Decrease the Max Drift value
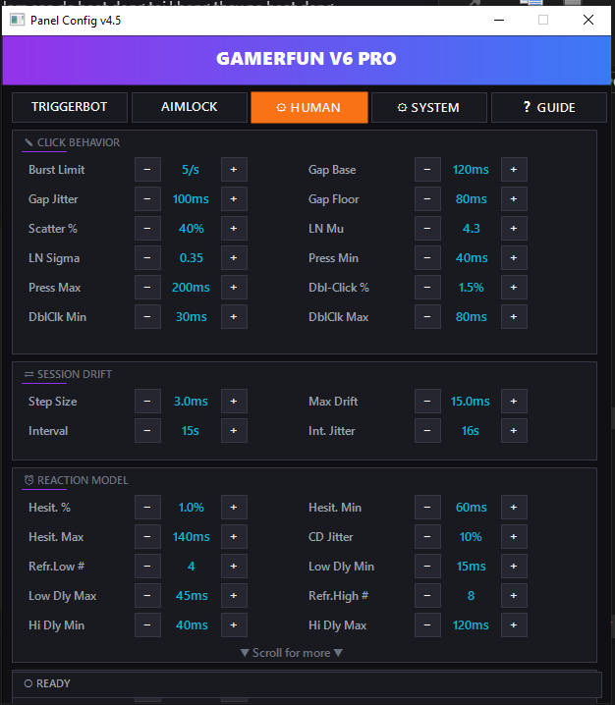The image size is (615, 705). (x=427, y=401)
